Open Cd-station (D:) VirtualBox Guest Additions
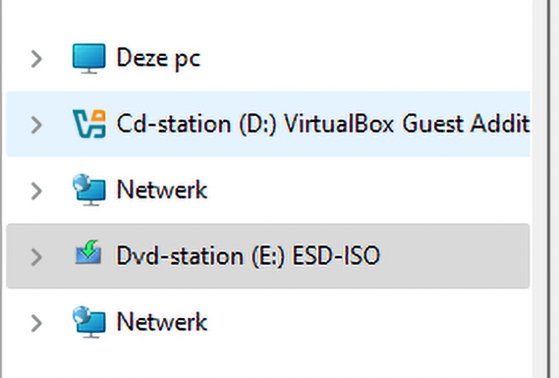Screen dimensions: 559x378 pos(321,124)
